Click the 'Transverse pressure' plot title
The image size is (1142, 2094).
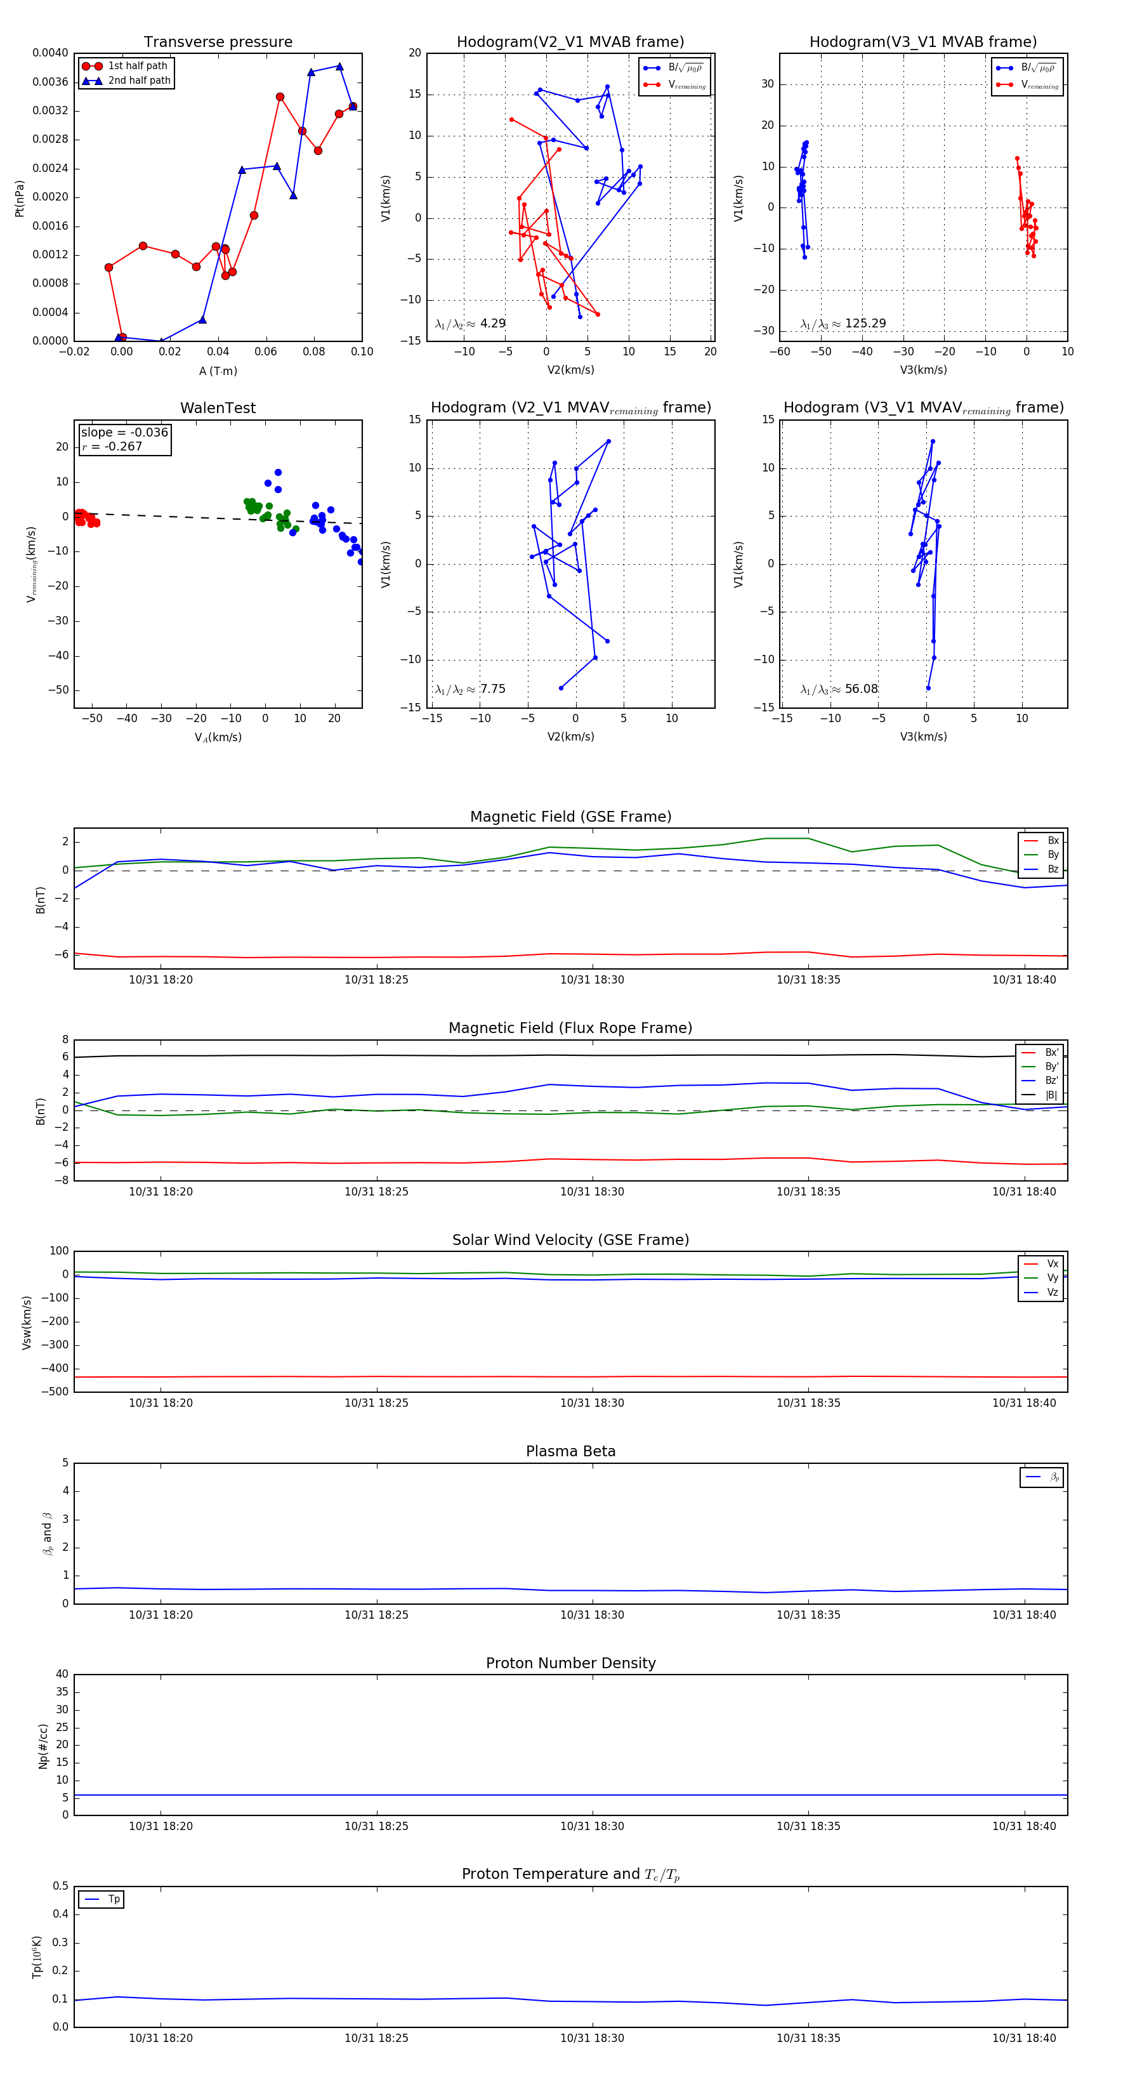point(218,43)
